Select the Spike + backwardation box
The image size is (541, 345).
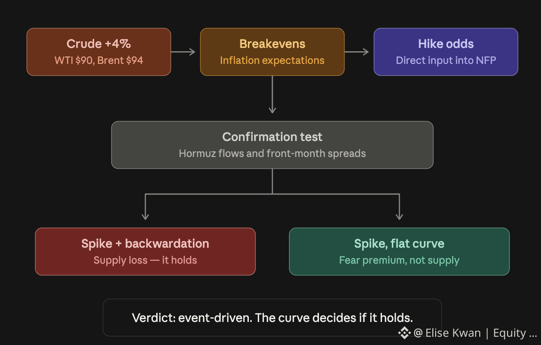point(145,251)
